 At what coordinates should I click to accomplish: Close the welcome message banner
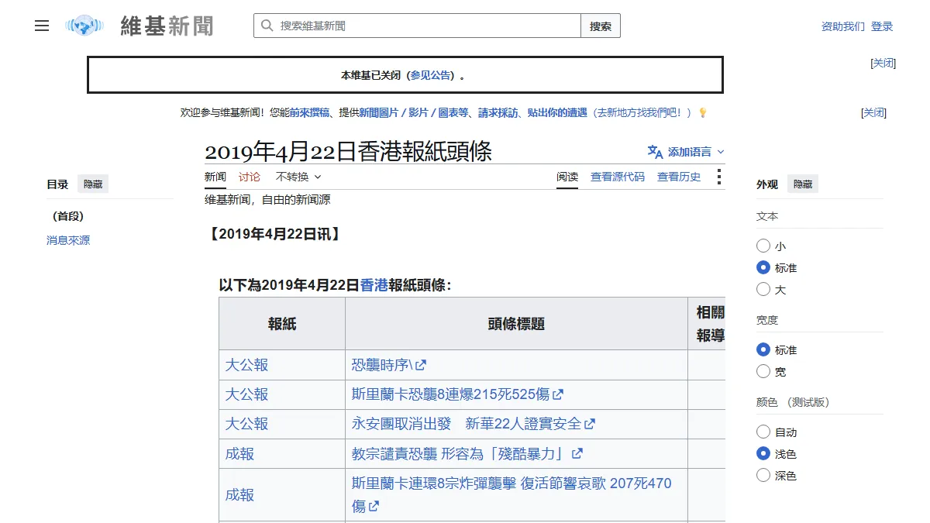(x=873, y=112)
